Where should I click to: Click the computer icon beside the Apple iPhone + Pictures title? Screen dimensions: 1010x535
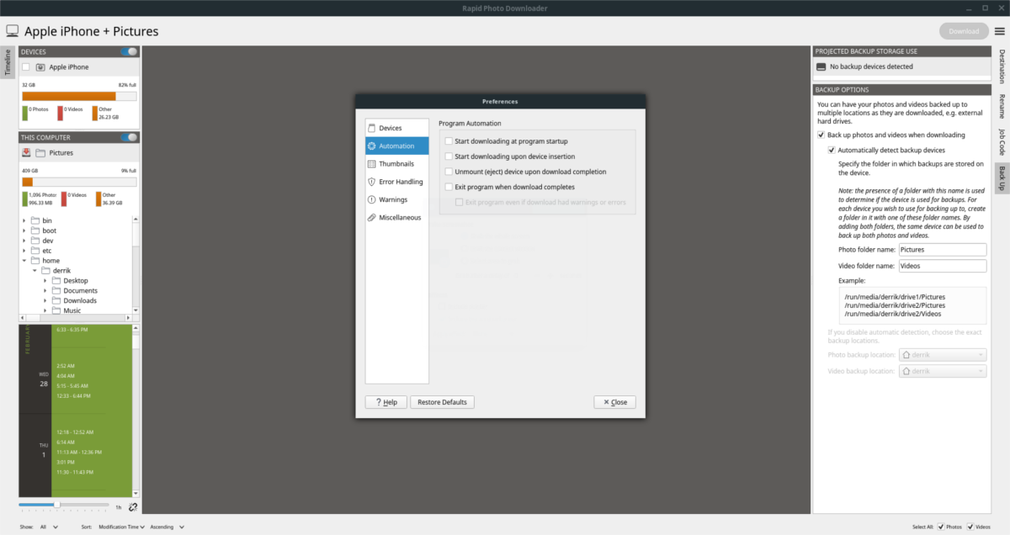(13, 31)
